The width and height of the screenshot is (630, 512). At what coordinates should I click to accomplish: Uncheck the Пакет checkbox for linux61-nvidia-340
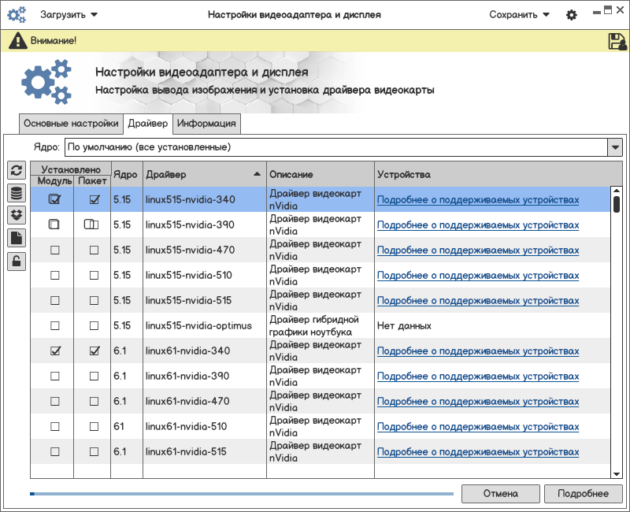tap(94, 351)
